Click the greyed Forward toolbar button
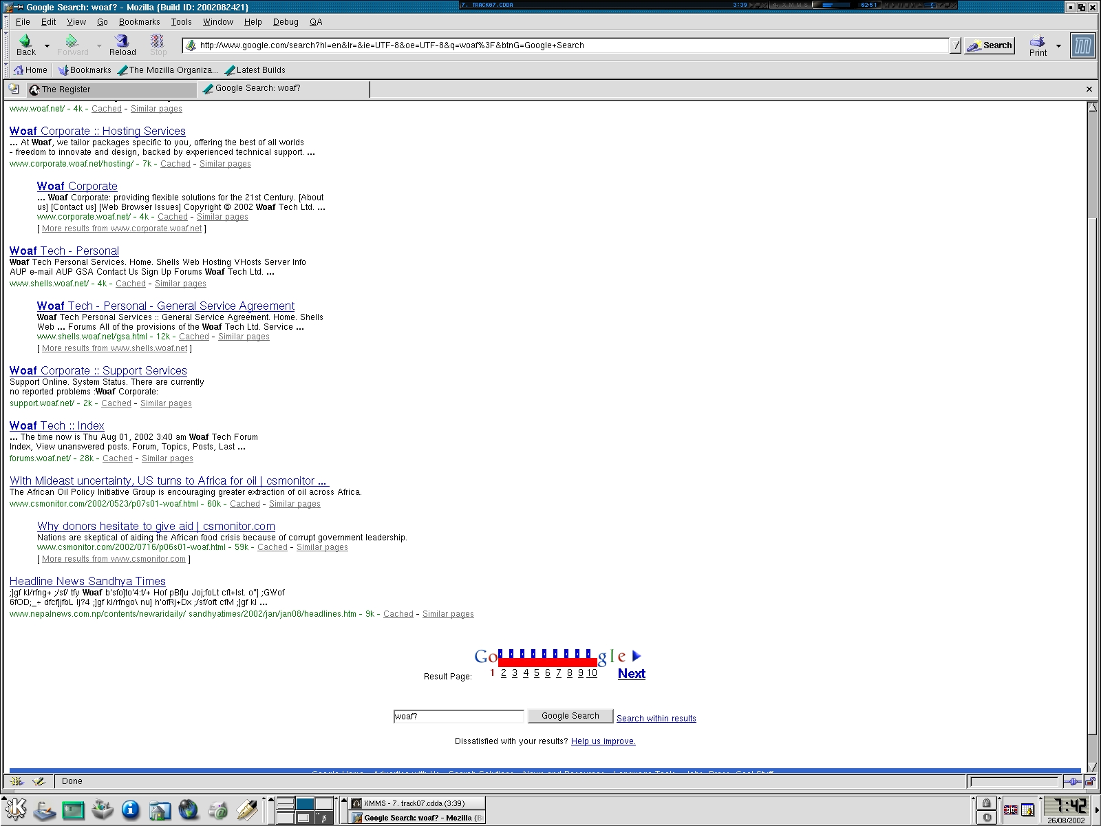This screenshot has height=826, width=1101. (x=73, y=45)
